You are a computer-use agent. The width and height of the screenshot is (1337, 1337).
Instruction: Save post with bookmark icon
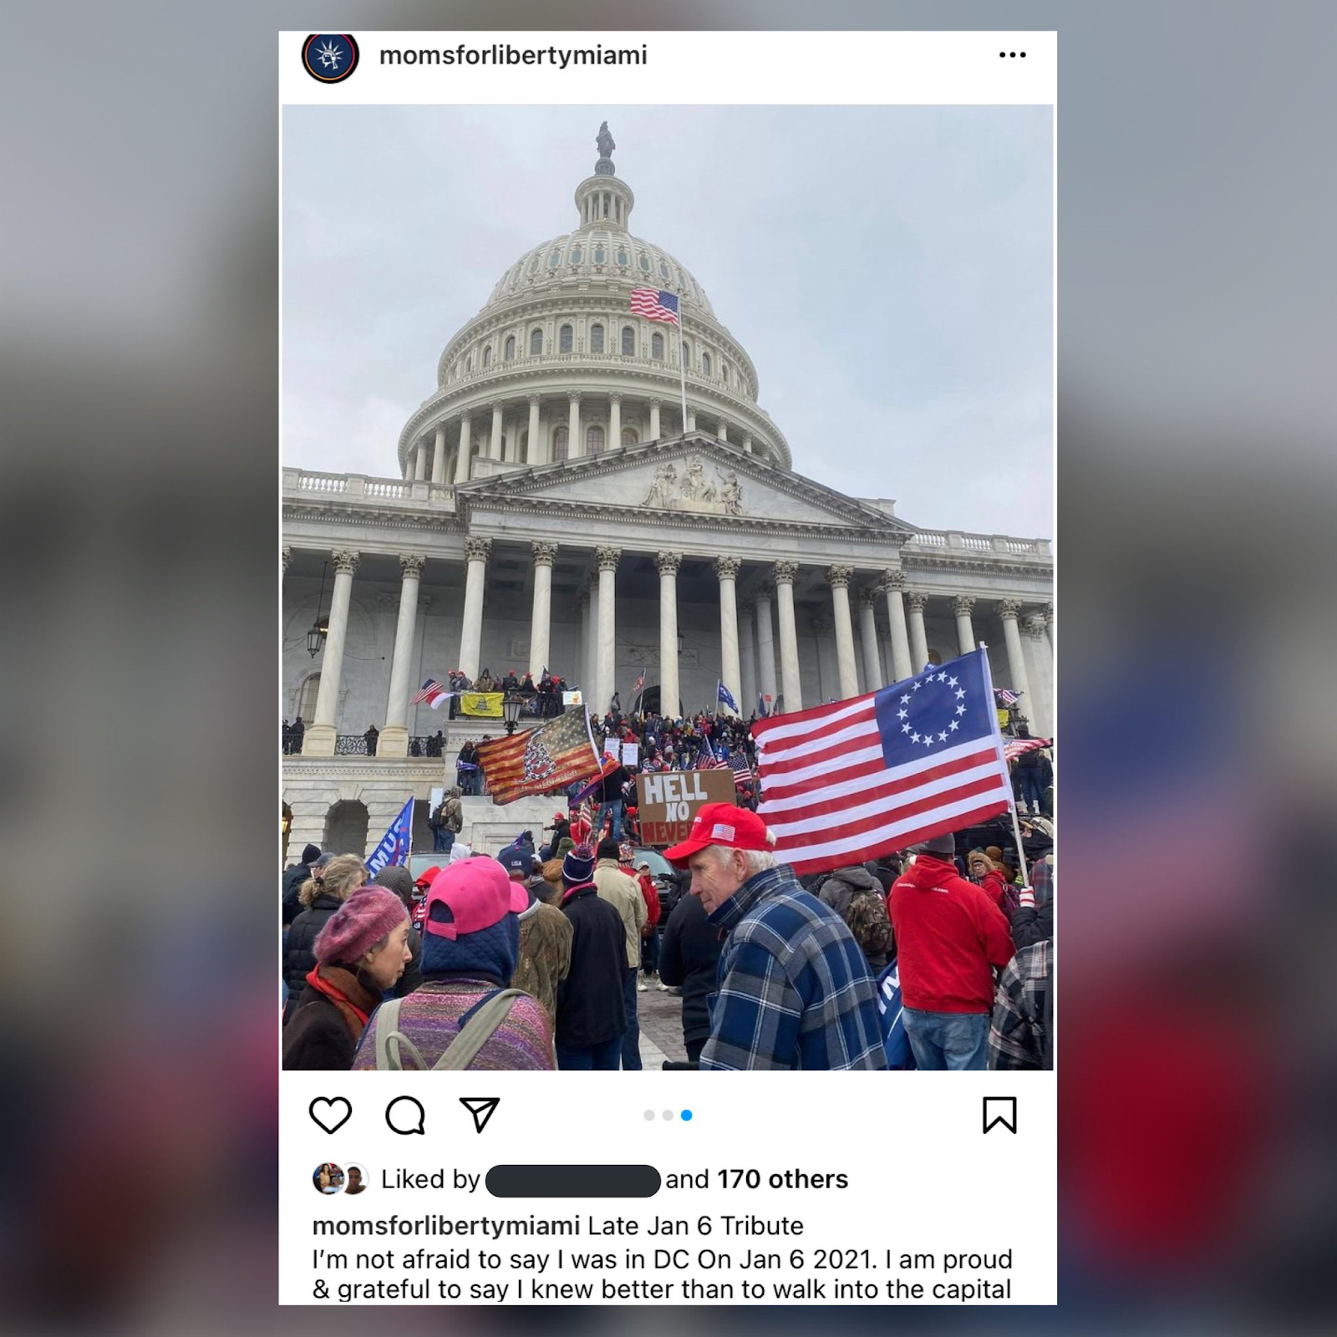pyautogui.click(x=999, y=1115)
